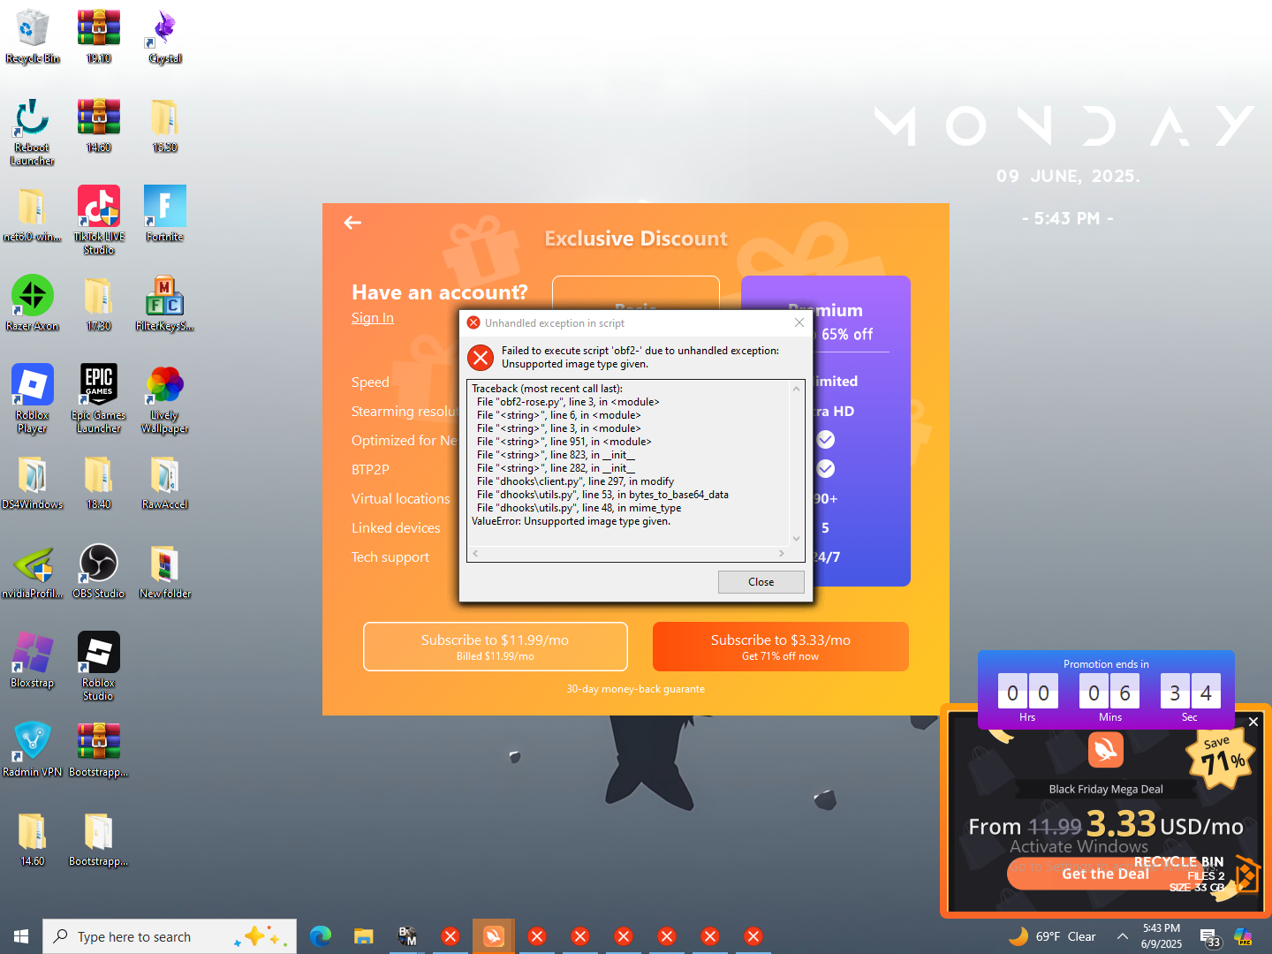Open the Lively Wallpaper shortcut
The height and width of the screenshot is (954, 1272).
coord(165,399)
